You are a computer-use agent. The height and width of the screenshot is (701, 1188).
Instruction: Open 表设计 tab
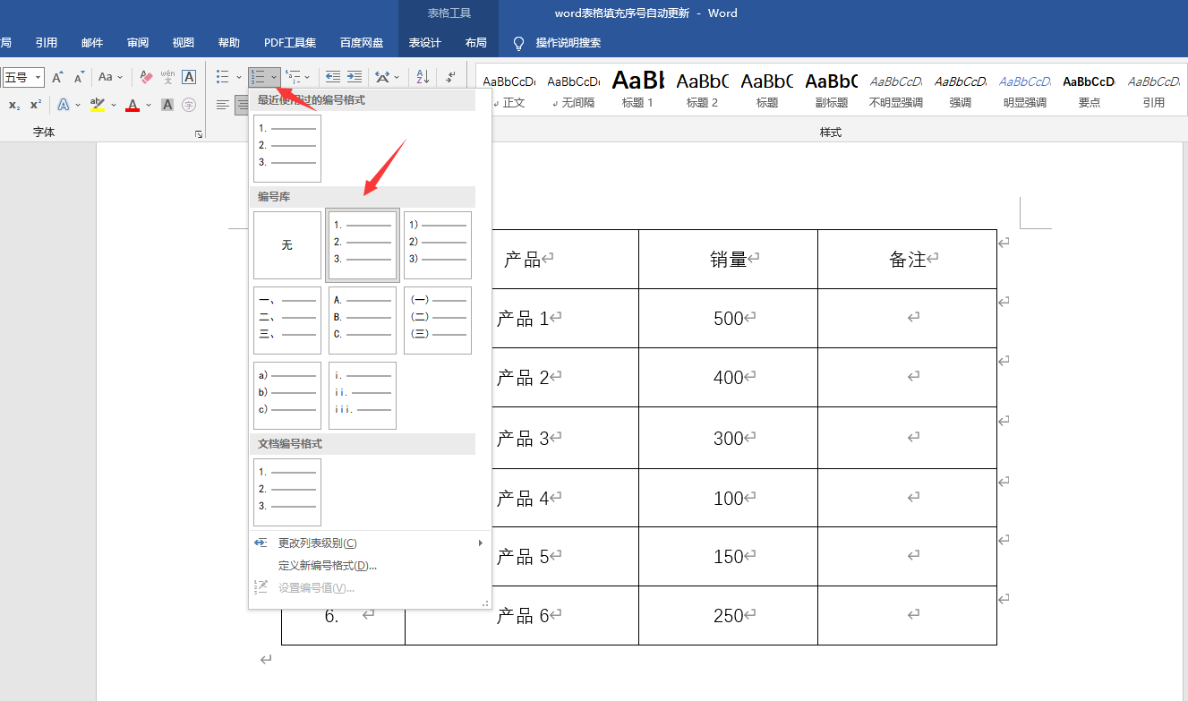[425, 42]
